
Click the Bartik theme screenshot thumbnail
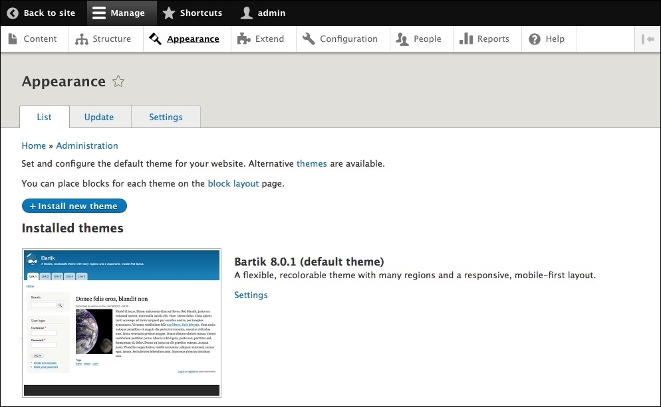[122, 323]
